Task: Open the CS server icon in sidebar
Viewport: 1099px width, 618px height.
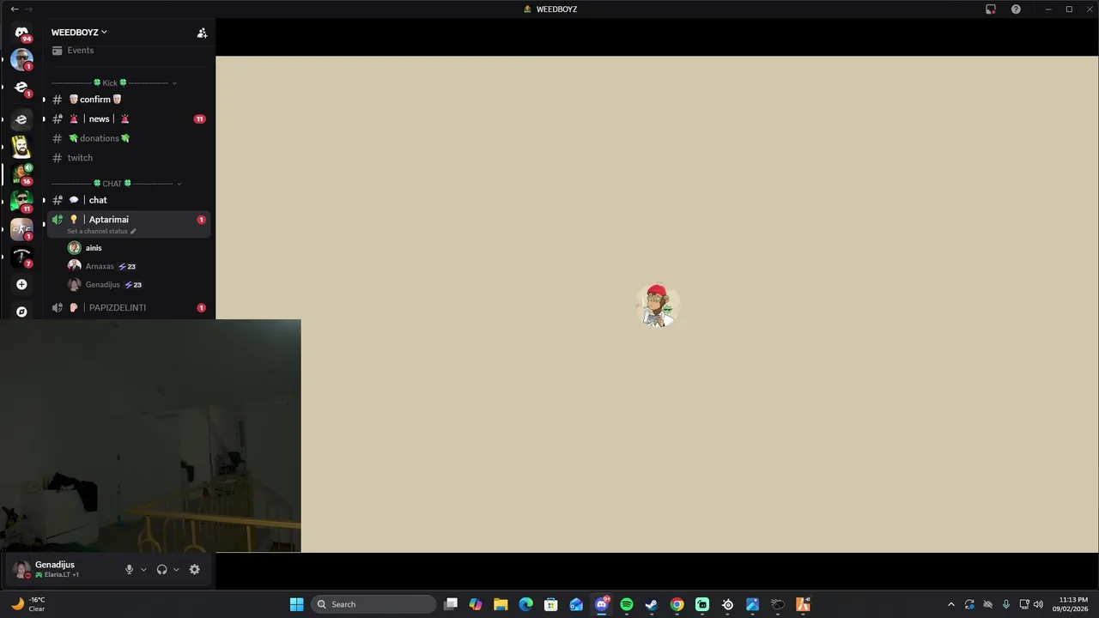Action: (x=21, y=229)
